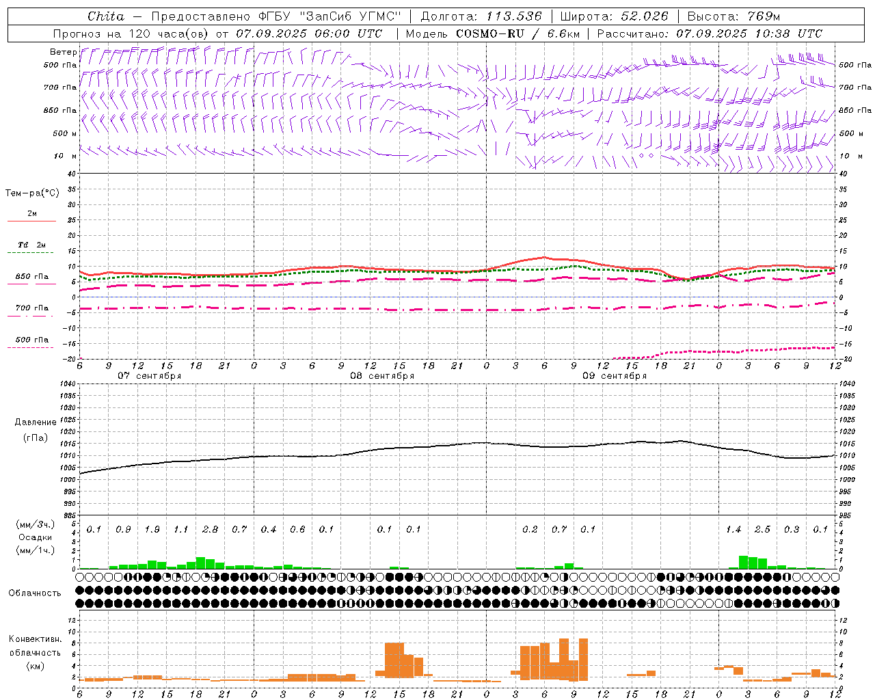Click the Ветер wind panel label

tap(63, 52)
